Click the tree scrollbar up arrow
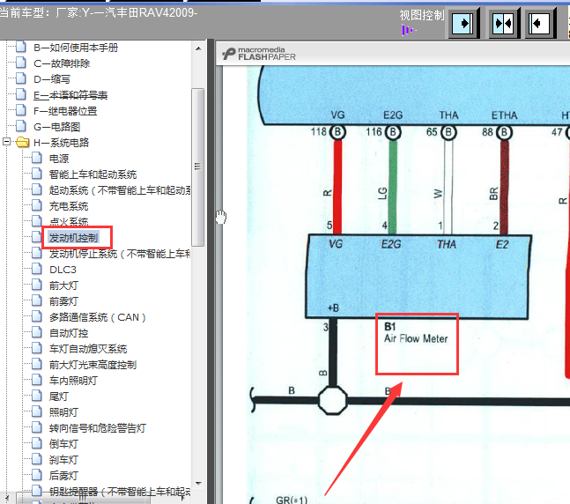 [x=198, y=48]
